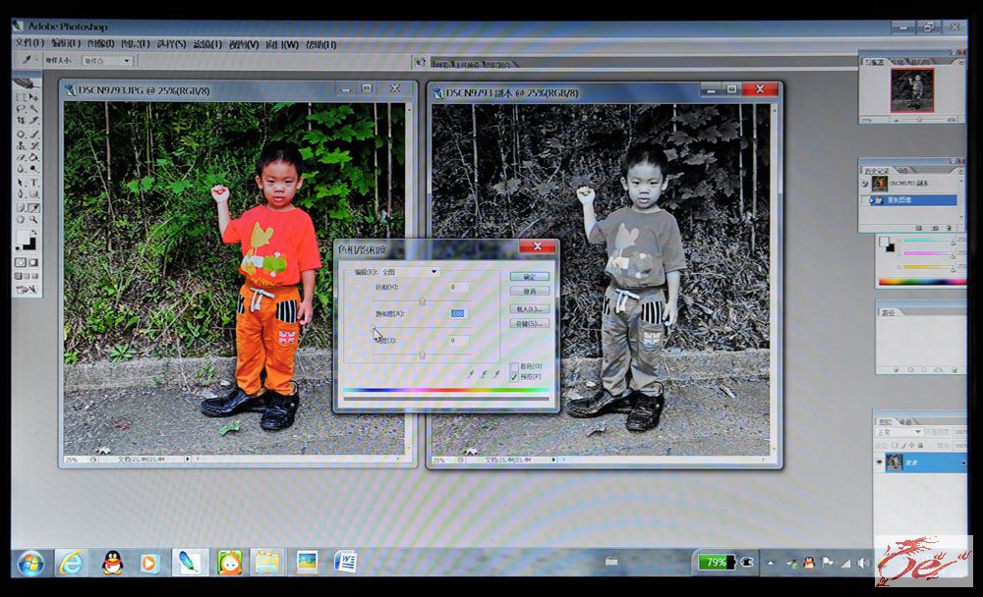Select the Magic Wand tool

click(33, 108)
